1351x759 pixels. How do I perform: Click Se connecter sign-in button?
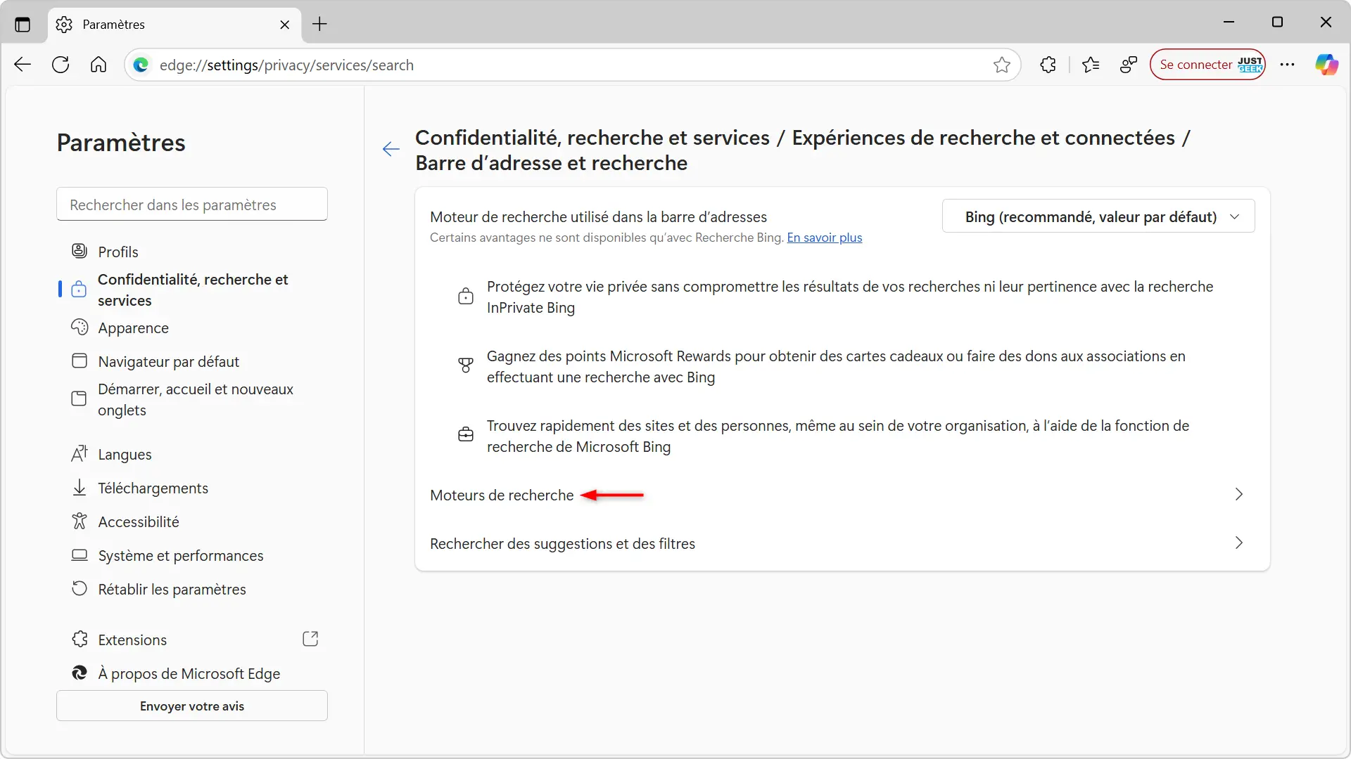point(1207,65)
